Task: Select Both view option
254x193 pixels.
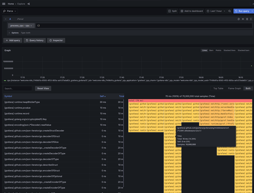Action: pos(248,88)
